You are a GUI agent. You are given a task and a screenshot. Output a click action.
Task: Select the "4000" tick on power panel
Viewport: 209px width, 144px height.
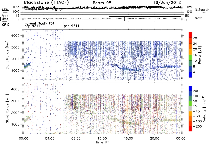point(15,36)
